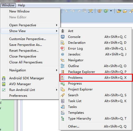Click the Ant view icon
Screen dimensions: 133x131
point(63,31)
